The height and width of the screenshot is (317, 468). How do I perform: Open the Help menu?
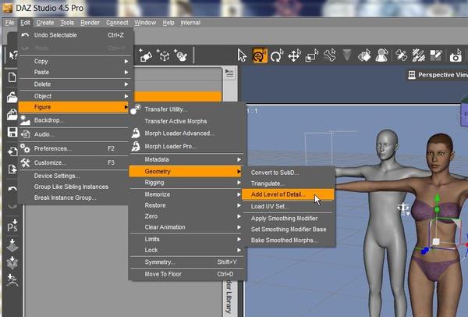[168, 23]
